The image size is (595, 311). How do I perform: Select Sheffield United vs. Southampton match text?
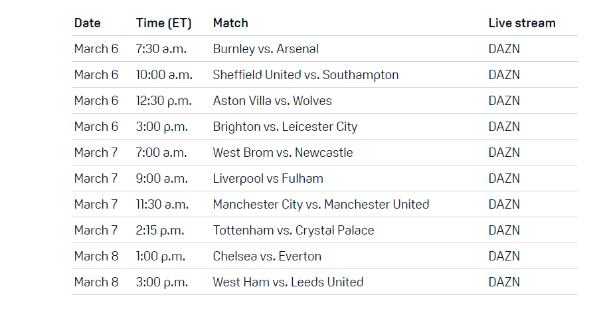pos(305,74)
